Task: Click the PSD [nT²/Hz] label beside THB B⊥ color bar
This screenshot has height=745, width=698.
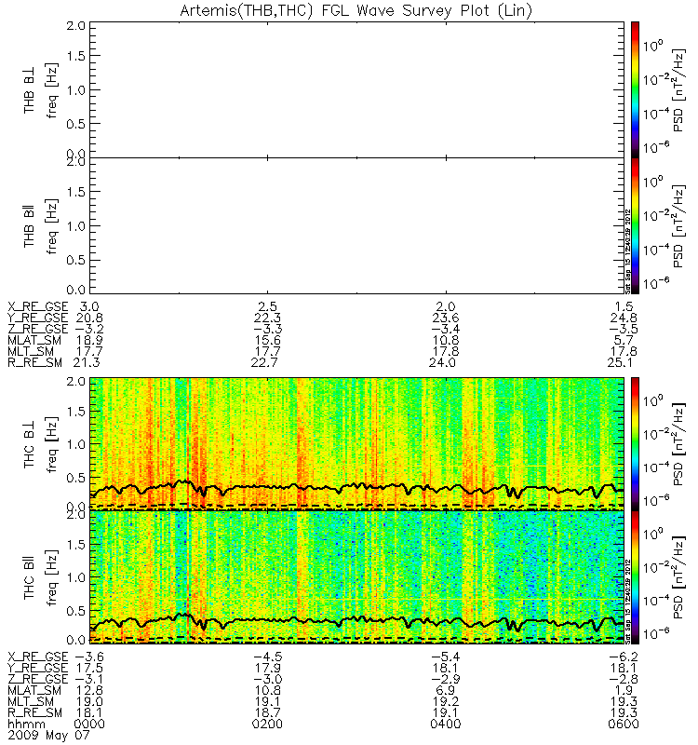Action: [679, 89]
